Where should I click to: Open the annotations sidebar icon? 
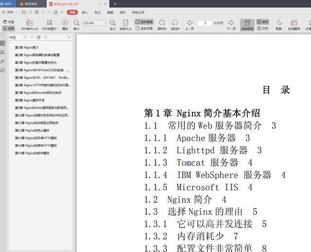click(x=2, y=71)
